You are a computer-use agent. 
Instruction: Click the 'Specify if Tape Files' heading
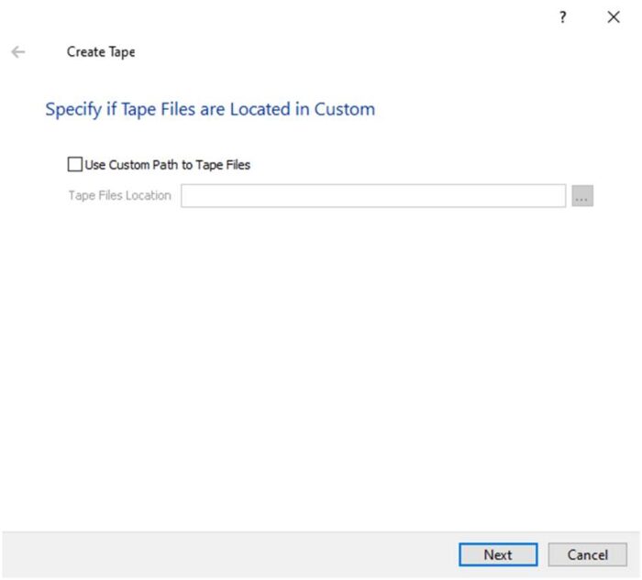(210, 109)
